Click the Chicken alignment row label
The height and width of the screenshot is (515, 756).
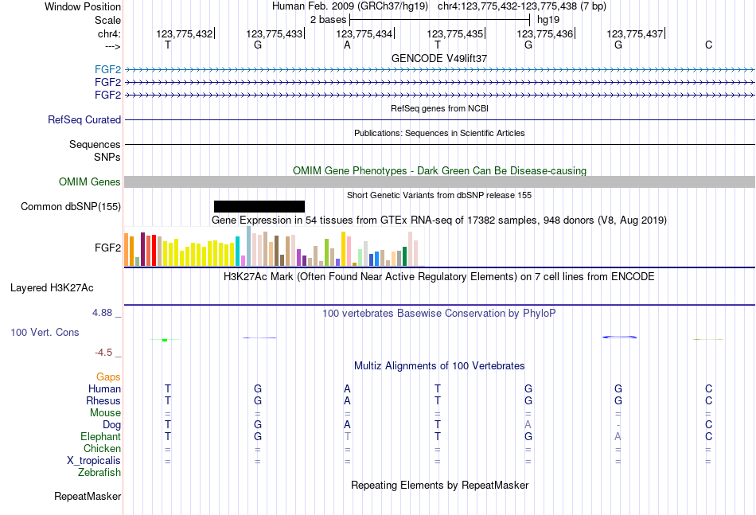coord(102,448)
